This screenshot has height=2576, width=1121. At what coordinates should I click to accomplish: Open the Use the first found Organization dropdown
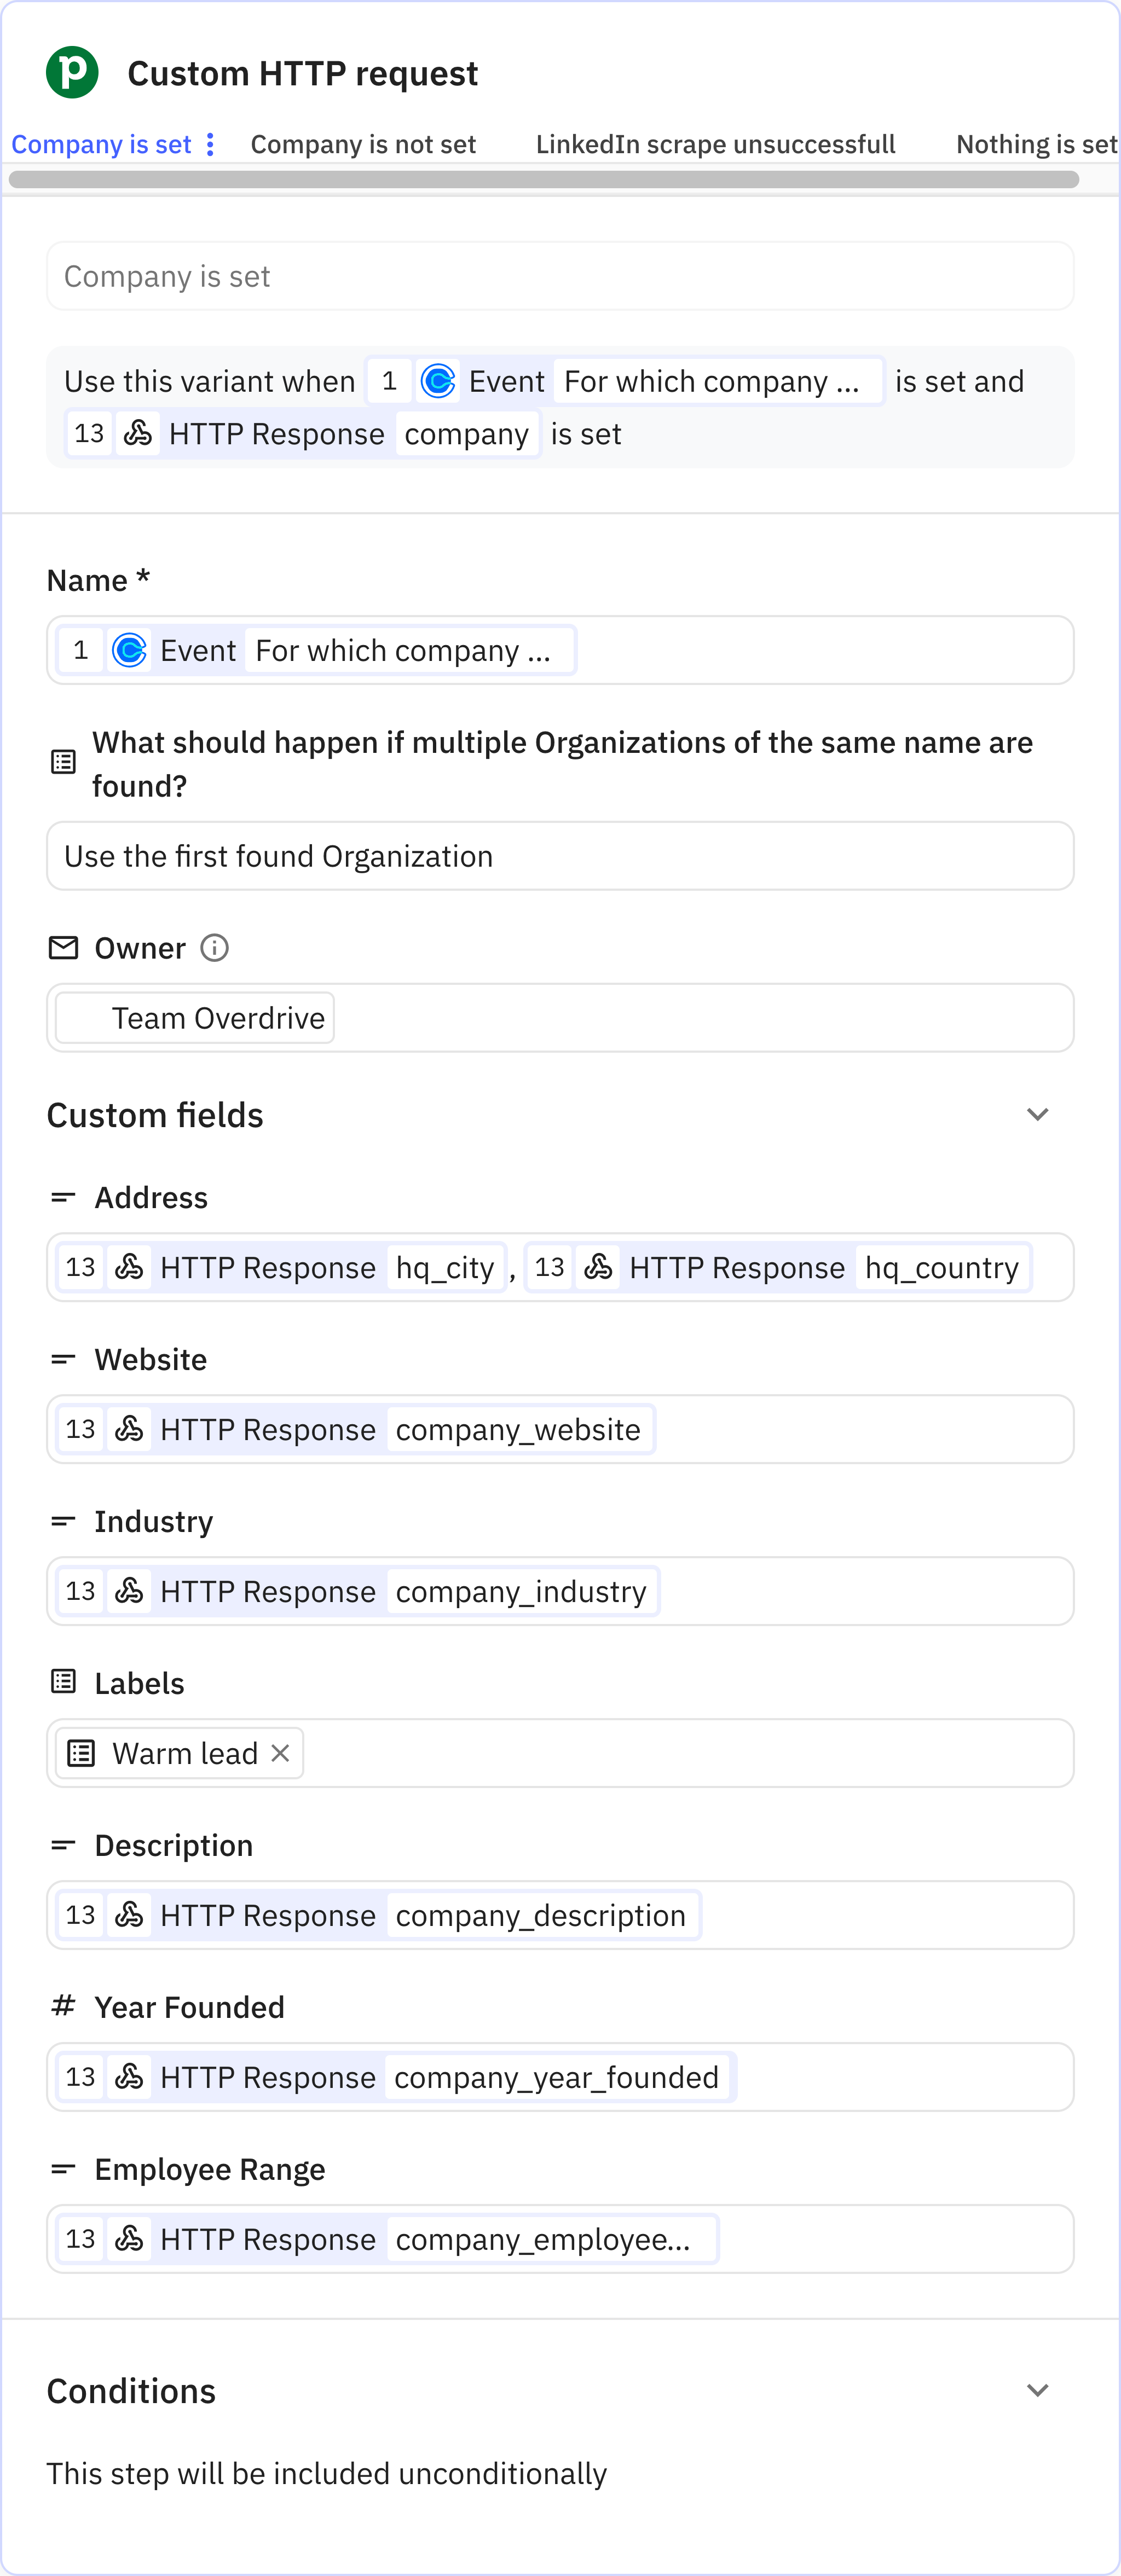point(560,856)
